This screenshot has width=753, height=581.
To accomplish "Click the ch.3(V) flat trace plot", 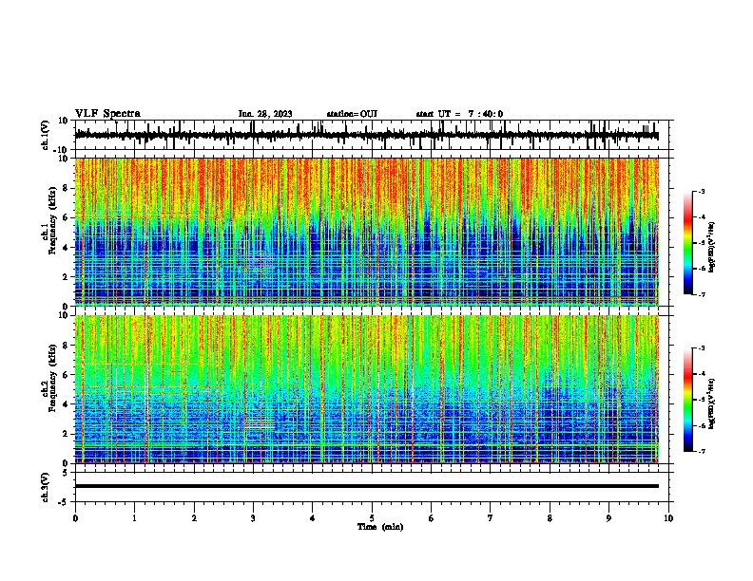I will coord(367,487).
